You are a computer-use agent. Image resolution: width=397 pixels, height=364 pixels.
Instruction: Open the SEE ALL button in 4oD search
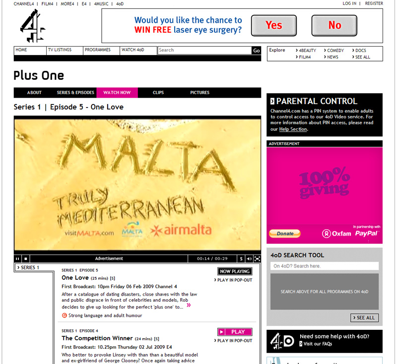coord(365,318)
